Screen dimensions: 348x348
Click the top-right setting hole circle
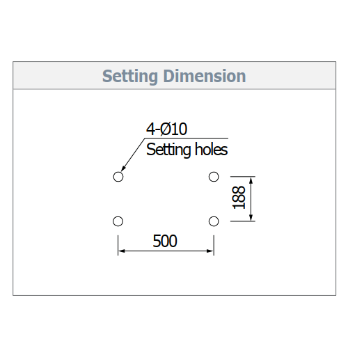(214, 177)
